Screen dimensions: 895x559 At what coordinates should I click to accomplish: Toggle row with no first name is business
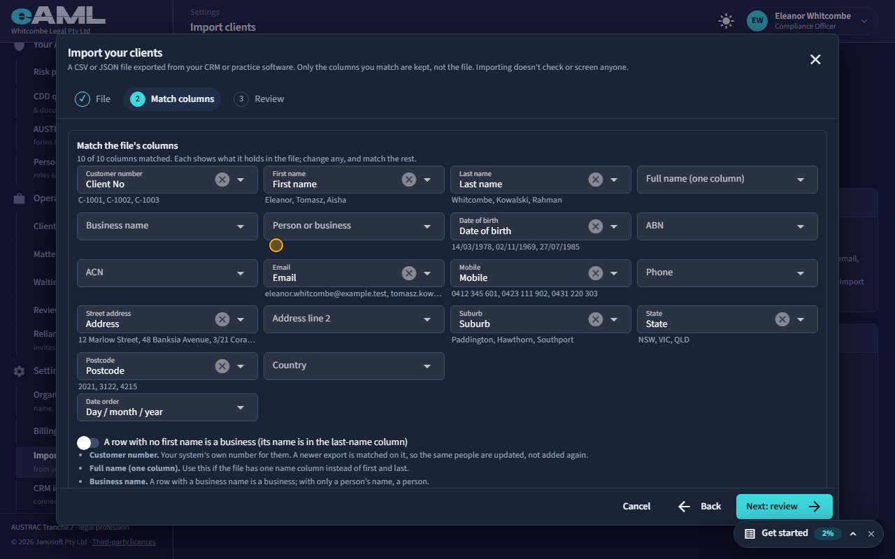click(x=88, y=442)
